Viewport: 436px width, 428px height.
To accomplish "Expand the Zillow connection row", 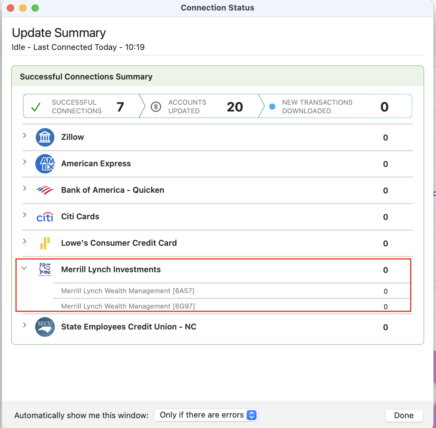I will [25, 135].
